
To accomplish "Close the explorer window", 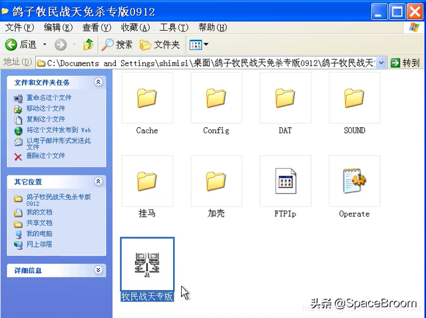I will 415,12.
